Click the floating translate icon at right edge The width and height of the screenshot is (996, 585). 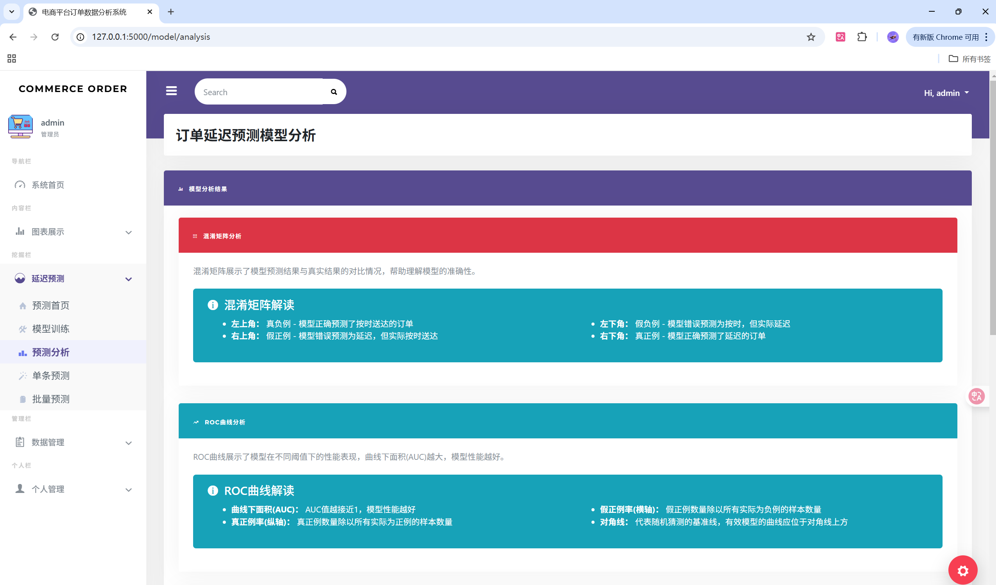976,396
